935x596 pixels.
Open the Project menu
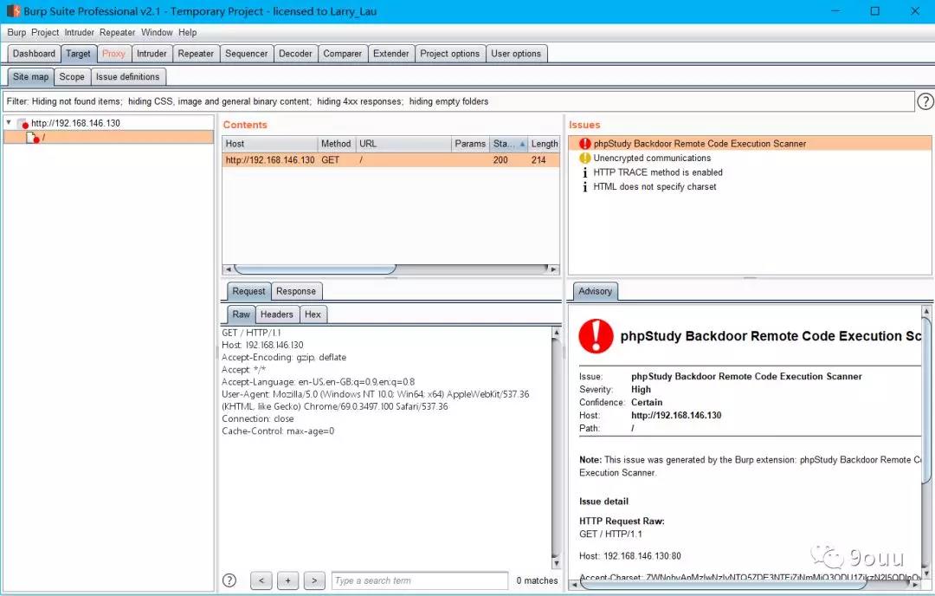pyautogui.click(x=45, y=32)
